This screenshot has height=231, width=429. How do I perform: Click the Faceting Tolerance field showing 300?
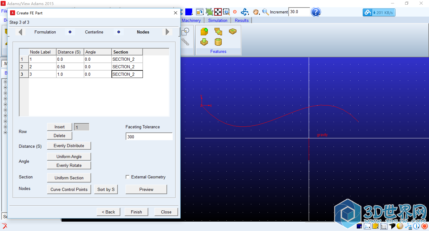point(149,137)
